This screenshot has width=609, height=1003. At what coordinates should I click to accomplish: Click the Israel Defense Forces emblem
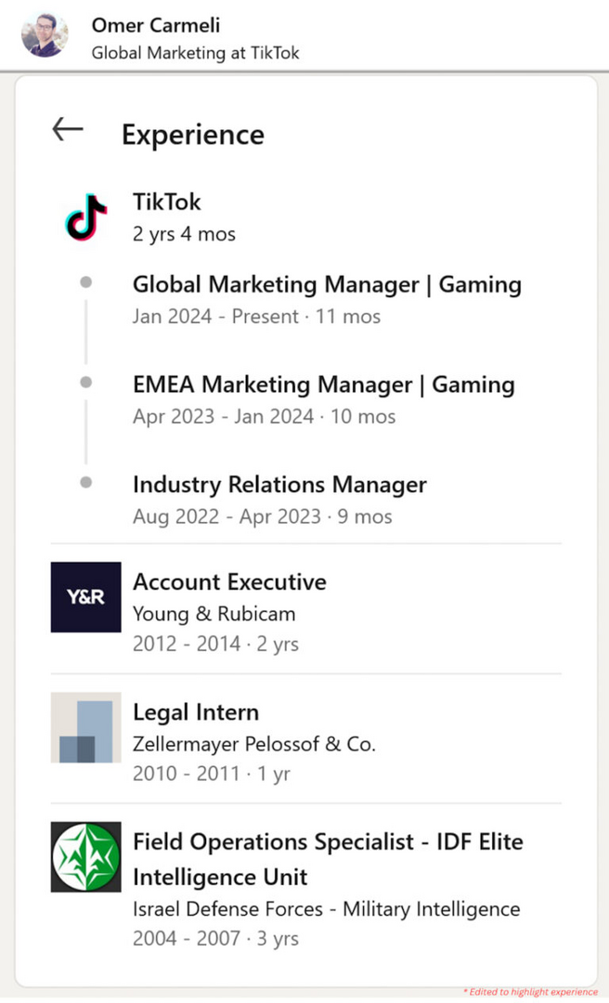[85, 857]
